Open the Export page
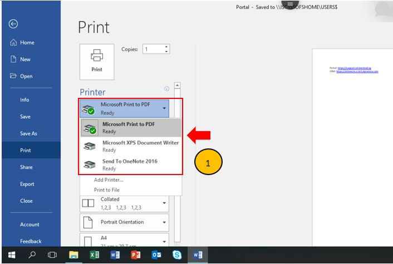The image size is (393, 264). (27, 184)
